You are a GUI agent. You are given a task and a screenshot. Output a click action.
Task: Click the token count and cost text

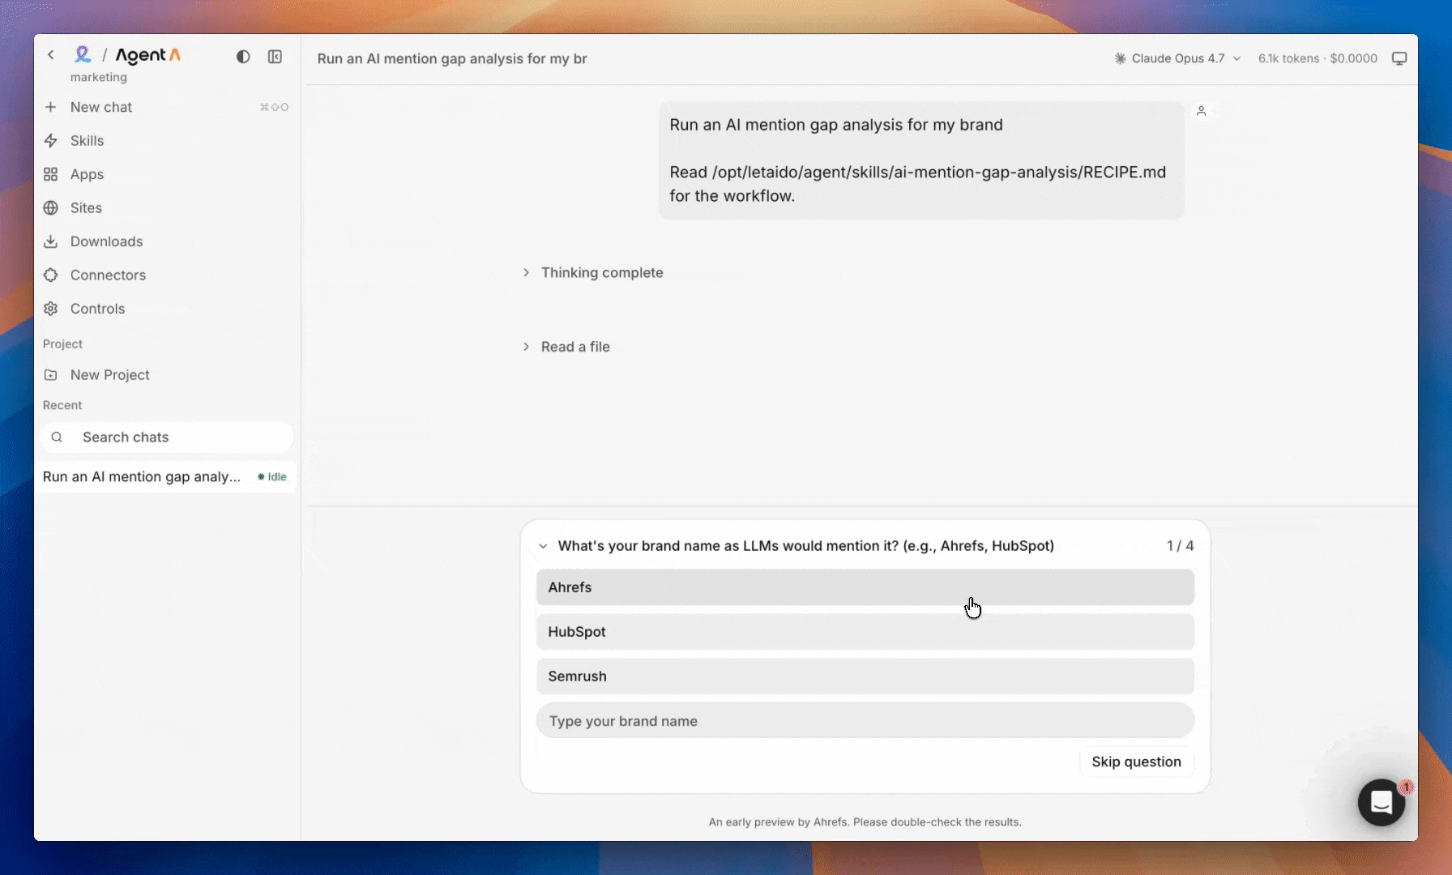[1317, 58]
